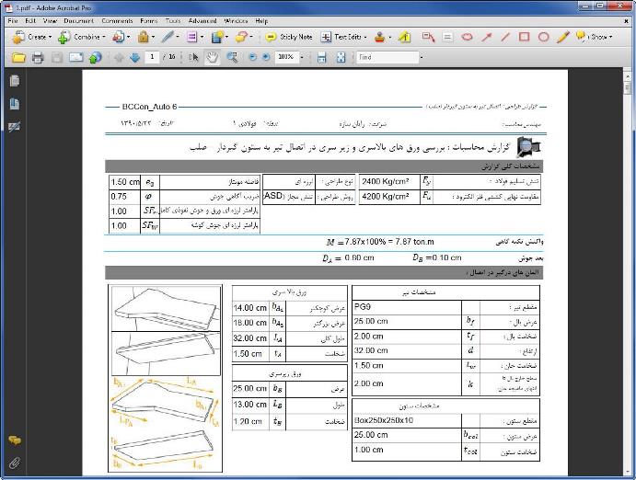Open the Comments panel in sidebar
Image resolution: width=636 pixels, height=480 pixels.
pyautogui.click(x=14, y=441)
